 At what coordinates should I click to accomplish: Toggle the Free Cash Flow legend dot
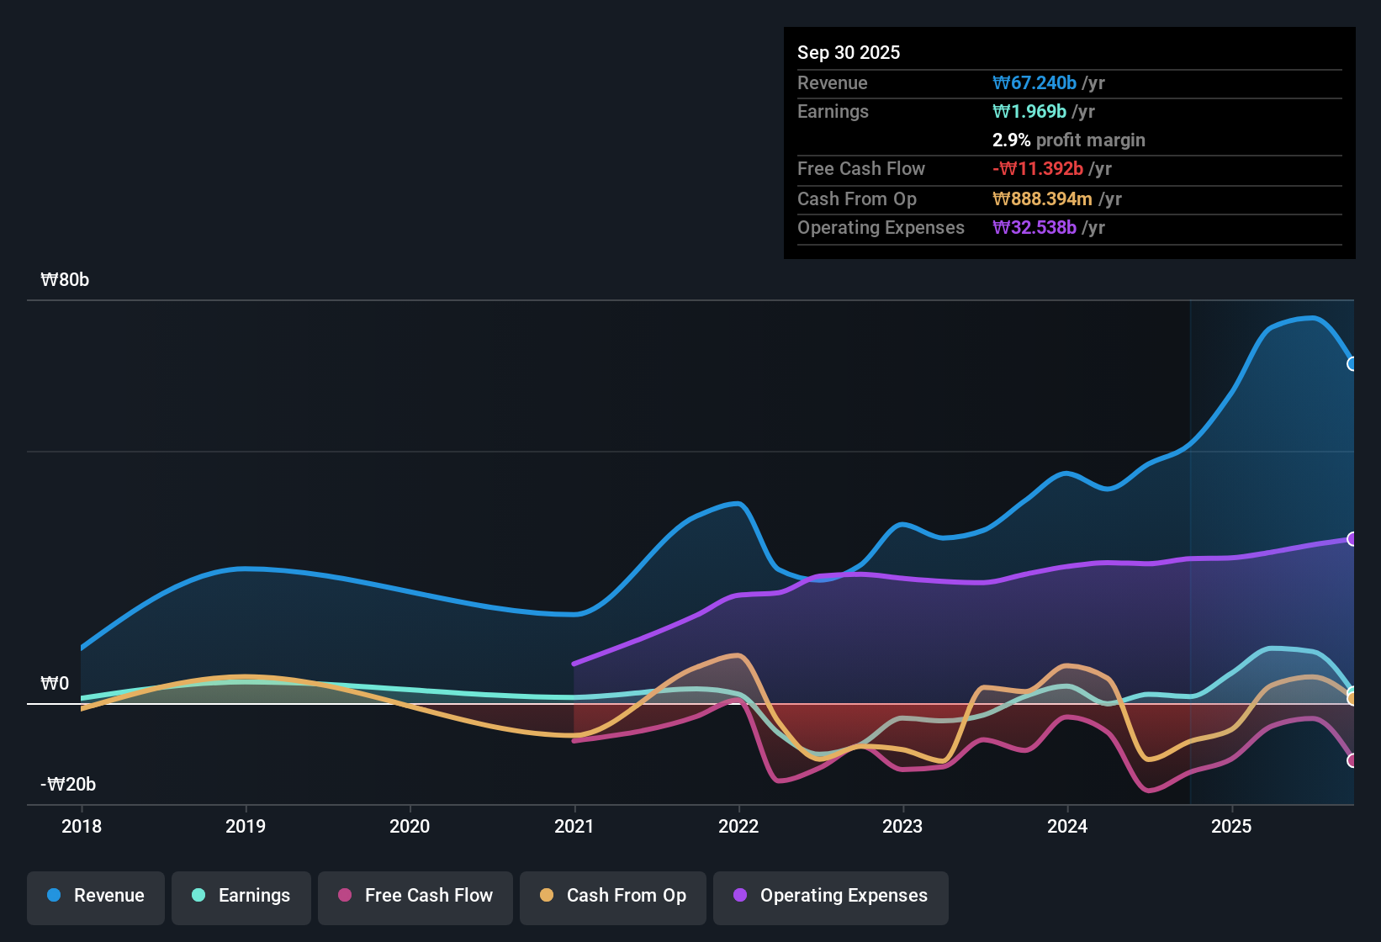(344, 897)
